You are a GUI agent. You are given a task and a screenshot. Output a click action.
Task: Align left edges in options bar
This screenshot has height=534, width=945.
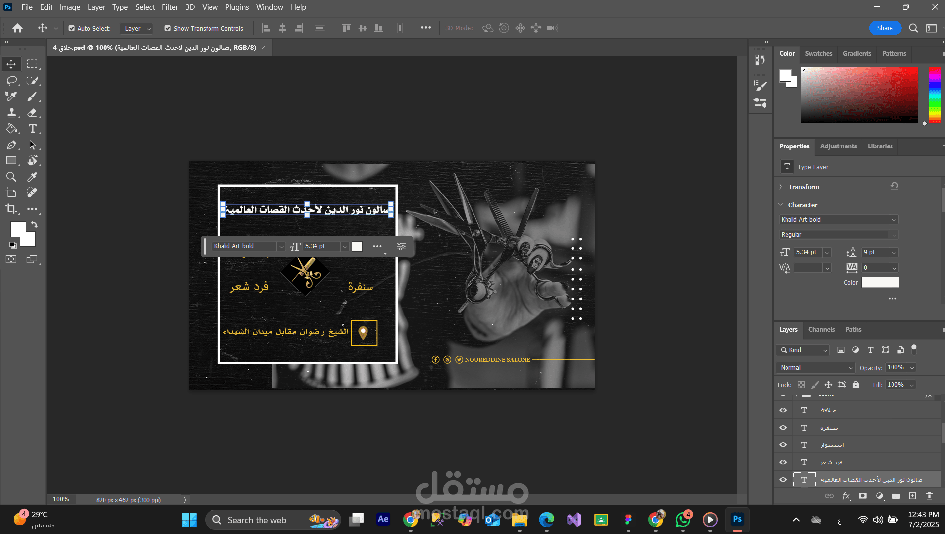(266, 28)
